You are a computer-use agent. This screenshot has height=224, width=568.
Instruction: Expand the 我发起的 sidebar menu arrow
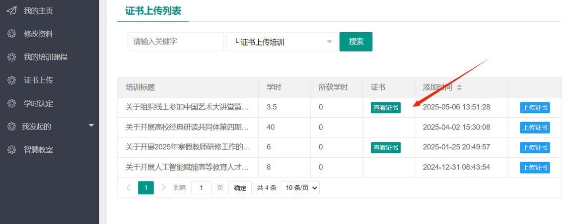(91, 126)
